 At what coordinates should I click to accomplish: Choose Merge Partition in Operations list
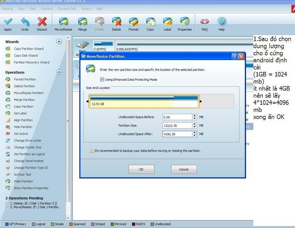coord(24,100)
